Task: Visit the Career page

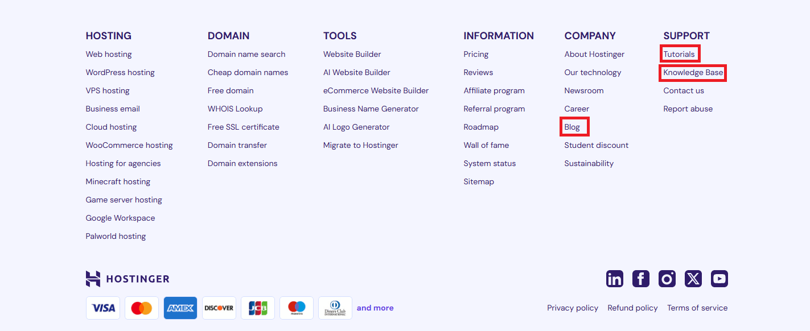Action: coord(577,109)
